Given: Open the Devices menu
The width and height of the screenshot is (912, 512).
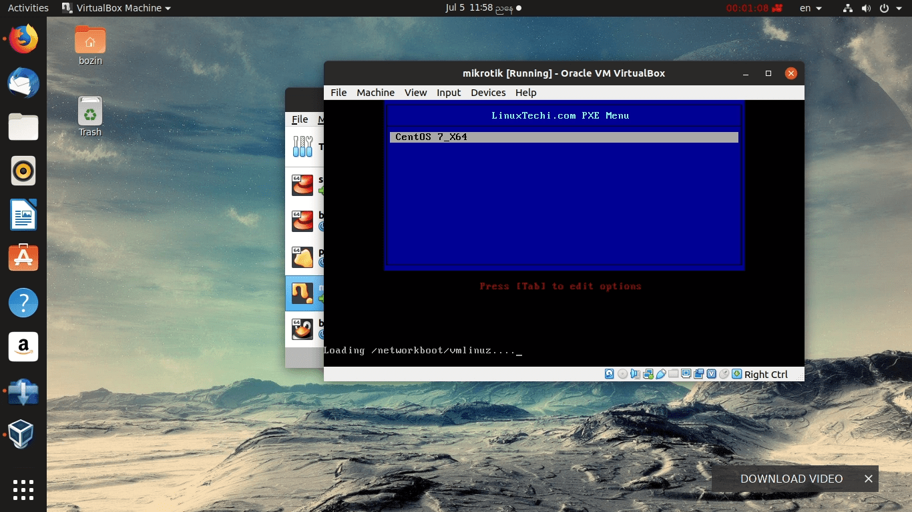Looking at the screenshot, I should coord(488,93).
